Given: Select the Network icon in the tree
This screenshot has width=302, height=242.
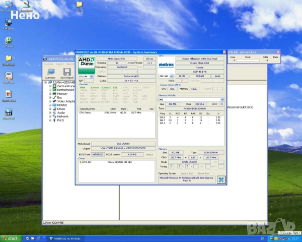Looking at the screenshot, I should coord(54,116).
